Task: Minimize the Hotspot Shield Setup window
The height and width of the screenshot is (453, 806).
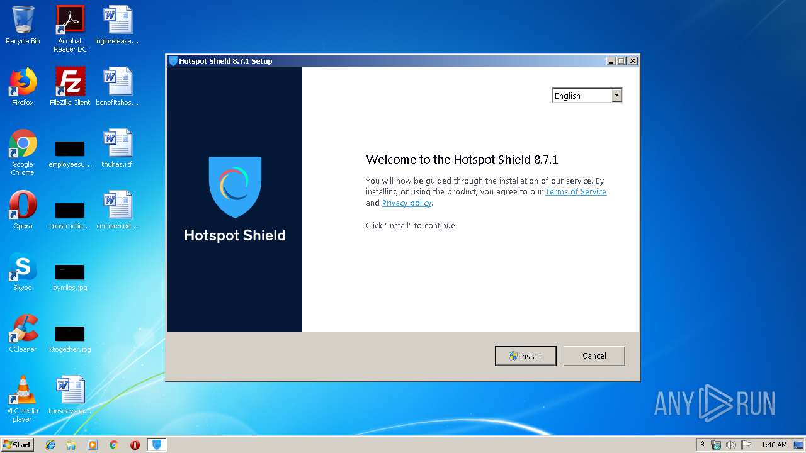Action: pos(610,61)
